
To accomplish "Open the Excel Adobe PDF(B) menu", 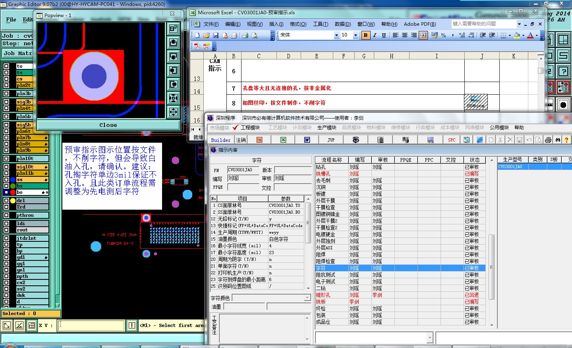I will click(419, 24).
